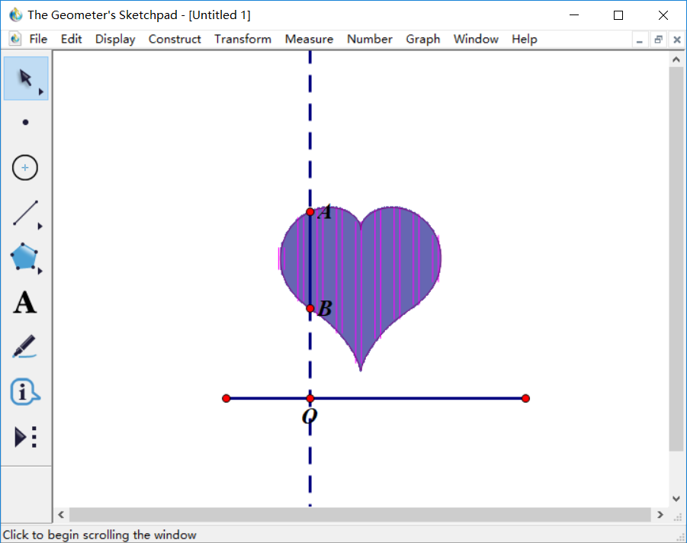Choose the Compass circle tool

(25, 168)
